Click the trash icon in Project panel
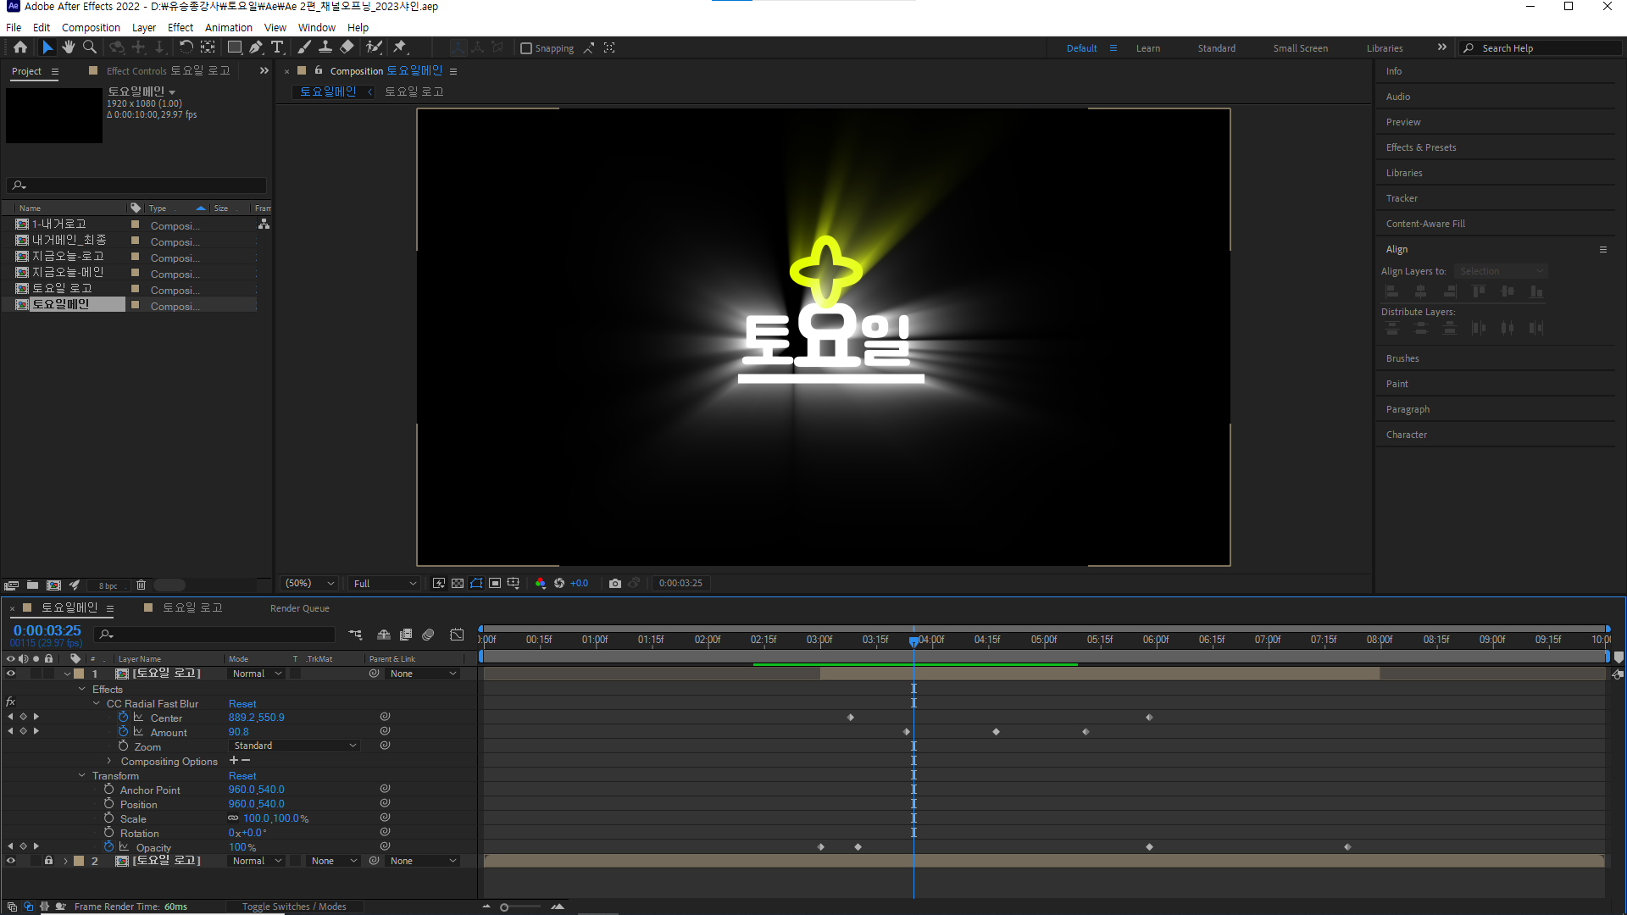Screen dimensions: 1627x915 [x=142, y=585]
